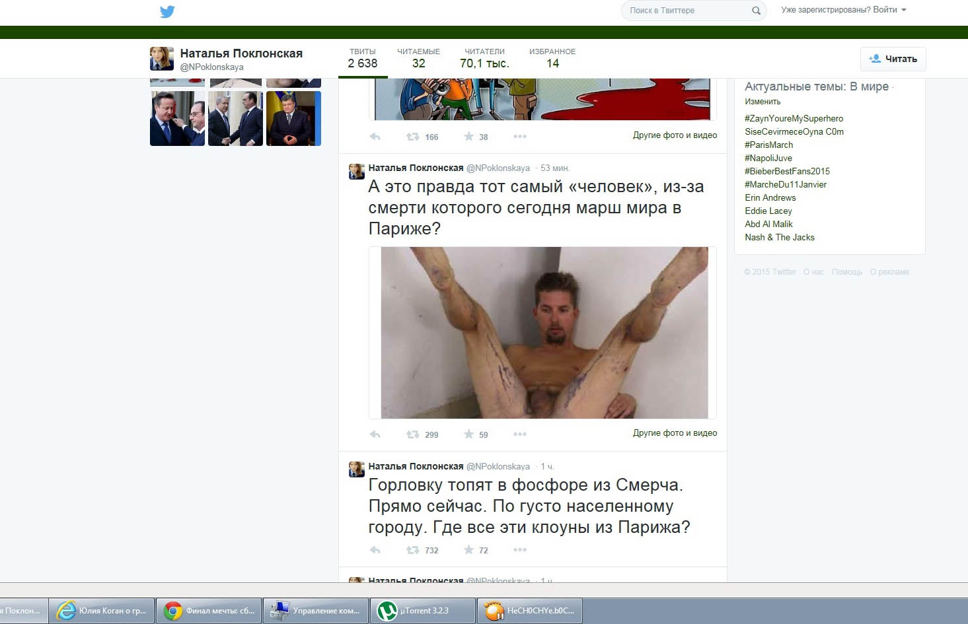Open the Твиты tab with 2 638
The height and width of the screenshot is (624, 968).
(363, 59)
